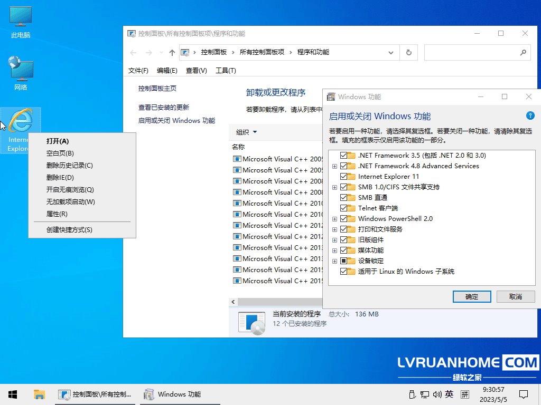The image size is (541, 405).
Task: Click the 查看已安装的更新 link
Action: coord(163,107)
